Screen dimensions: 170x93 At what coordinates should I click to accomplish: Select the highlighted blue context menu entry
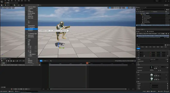[x=31, y=29]
